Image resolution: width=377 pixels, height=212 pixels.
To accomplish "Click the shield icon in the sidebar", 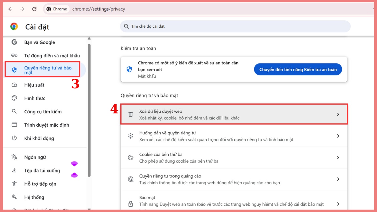I will 14,70.
